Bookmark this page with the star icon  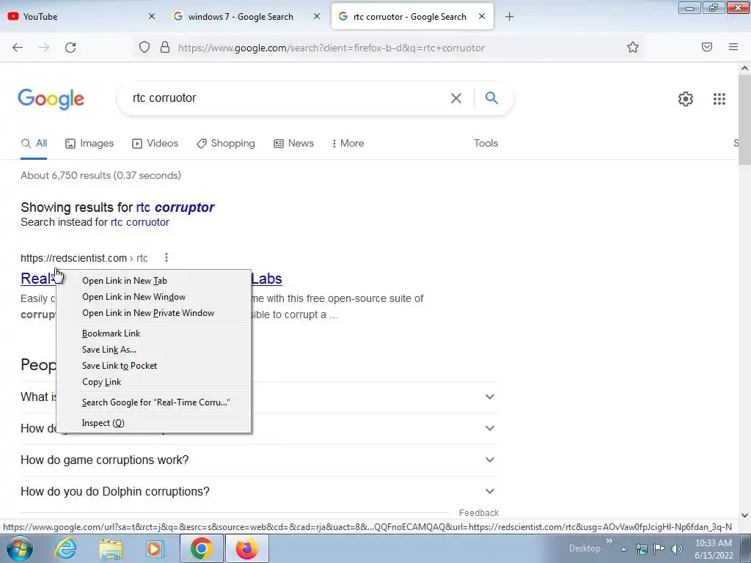point(633,48)
